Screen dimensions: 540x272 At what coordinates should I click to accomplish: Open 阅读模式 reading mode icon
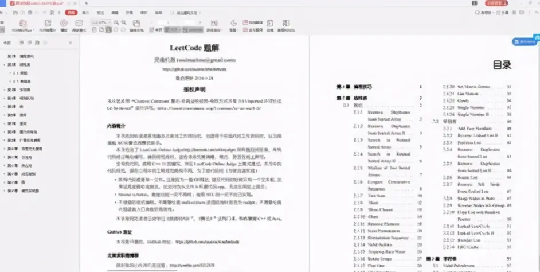[x=79, y=24]
